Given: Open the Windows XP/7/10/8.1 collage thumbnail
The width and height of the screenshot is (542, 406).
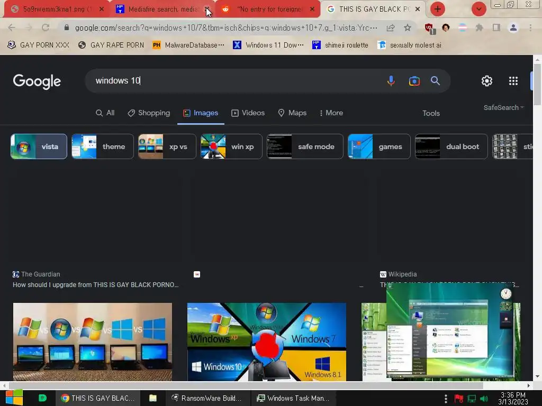Looking at the screenshot, I should coord(267,342).
